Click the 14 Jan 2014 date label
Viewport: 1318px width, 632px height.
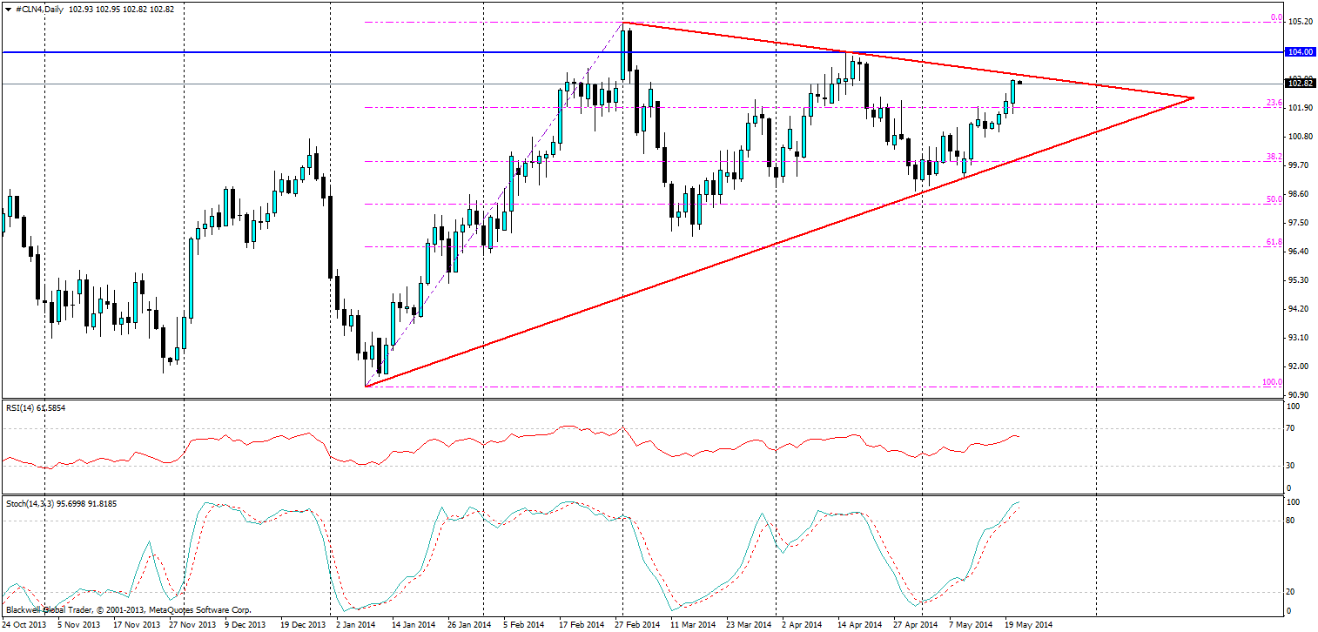(413, 625)
